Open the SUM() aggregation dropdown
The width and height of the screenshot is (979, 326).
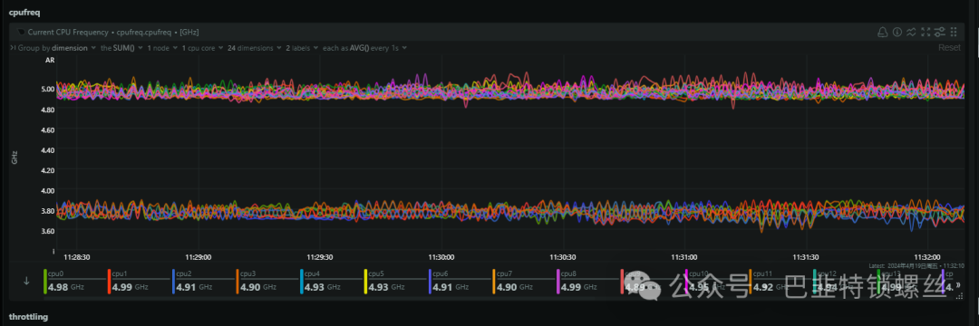click(121, 47)
